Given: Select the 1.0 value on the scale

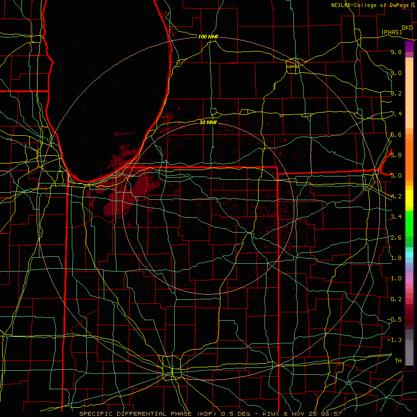Looking at the screenshot, I should [396, 278].
